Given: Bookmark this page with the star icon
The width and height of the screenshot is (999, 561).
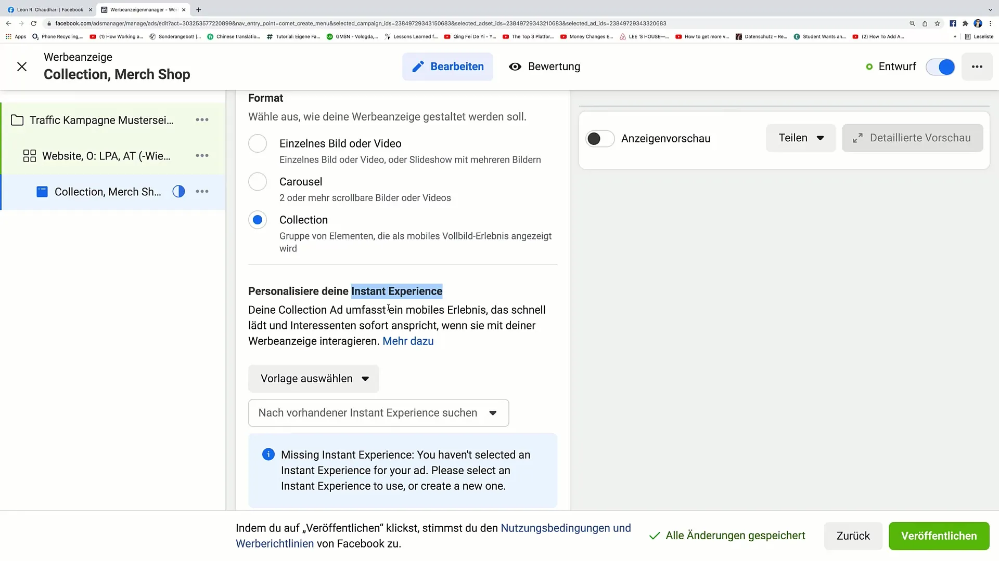Looking at the screenshot, I should (937, 23).
